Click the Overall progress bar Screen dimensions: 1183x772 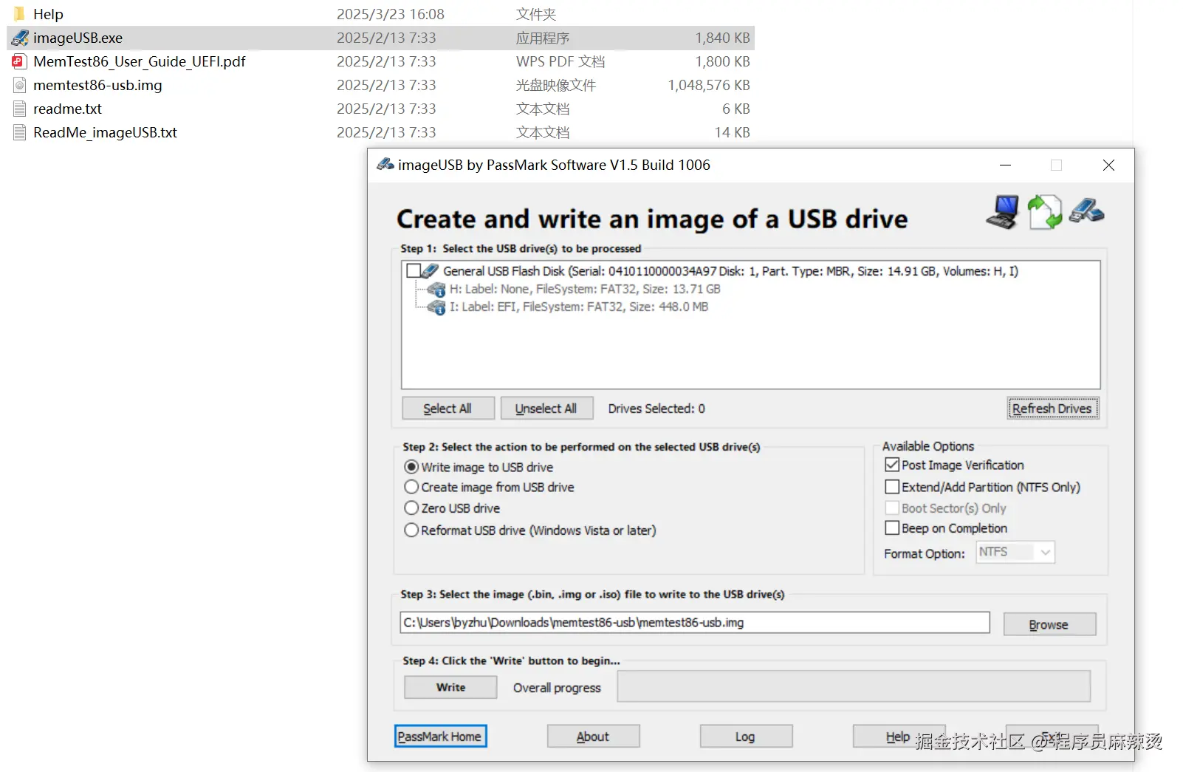point(854,686)
